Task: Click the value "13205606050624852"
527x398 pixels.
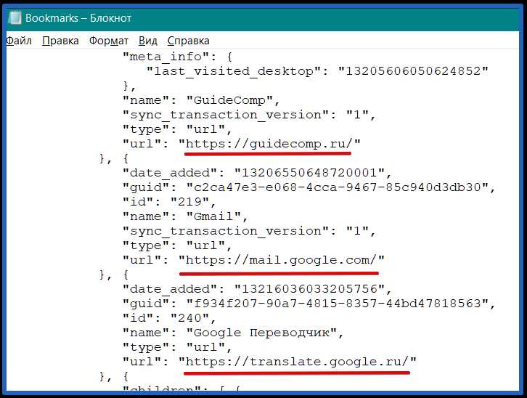Action: (x=414, y=71)
